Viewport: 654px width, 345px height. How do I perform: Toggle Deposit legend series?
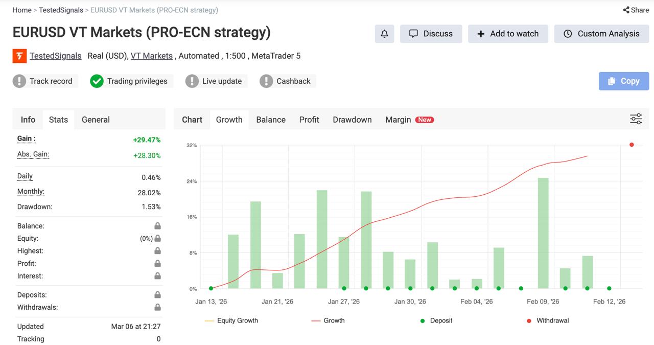[x=436, y=320]
